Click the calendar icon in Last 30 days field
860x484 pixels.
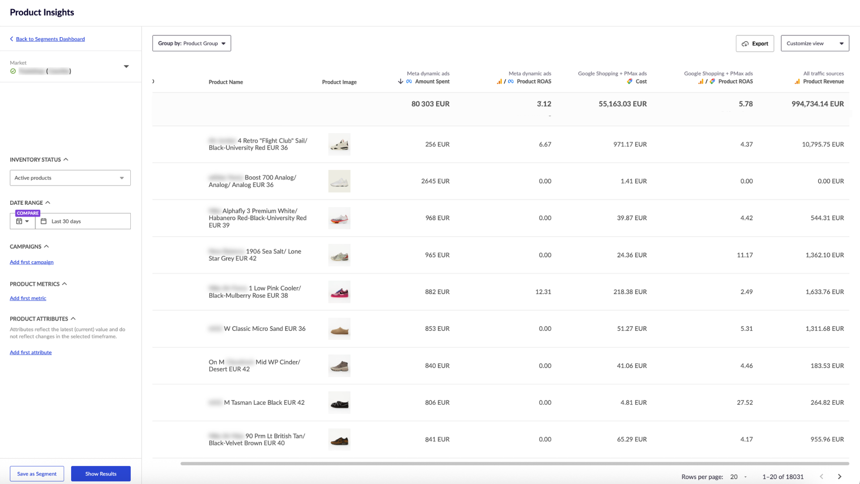(43, 221)
